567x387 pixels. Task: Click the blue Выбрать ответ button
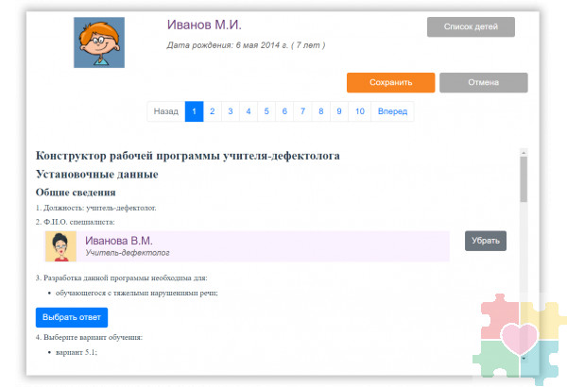coord(72,317)
